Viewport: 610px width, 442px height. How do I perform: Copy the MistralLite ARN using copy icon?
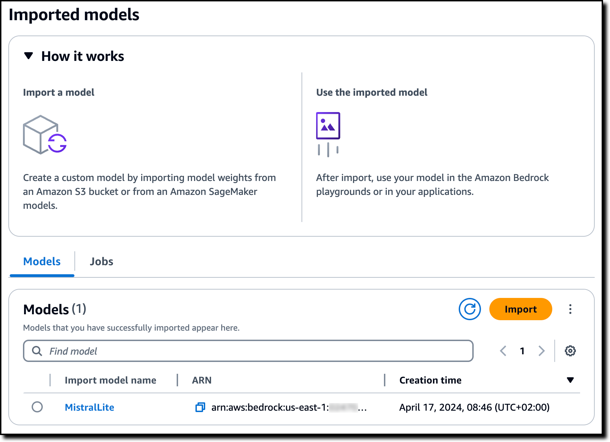tap(201, 407)
